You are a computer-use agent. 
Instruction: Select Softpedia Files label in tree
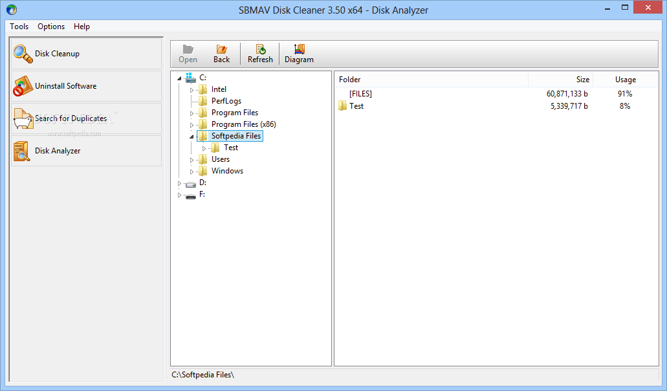coord(236,136)
